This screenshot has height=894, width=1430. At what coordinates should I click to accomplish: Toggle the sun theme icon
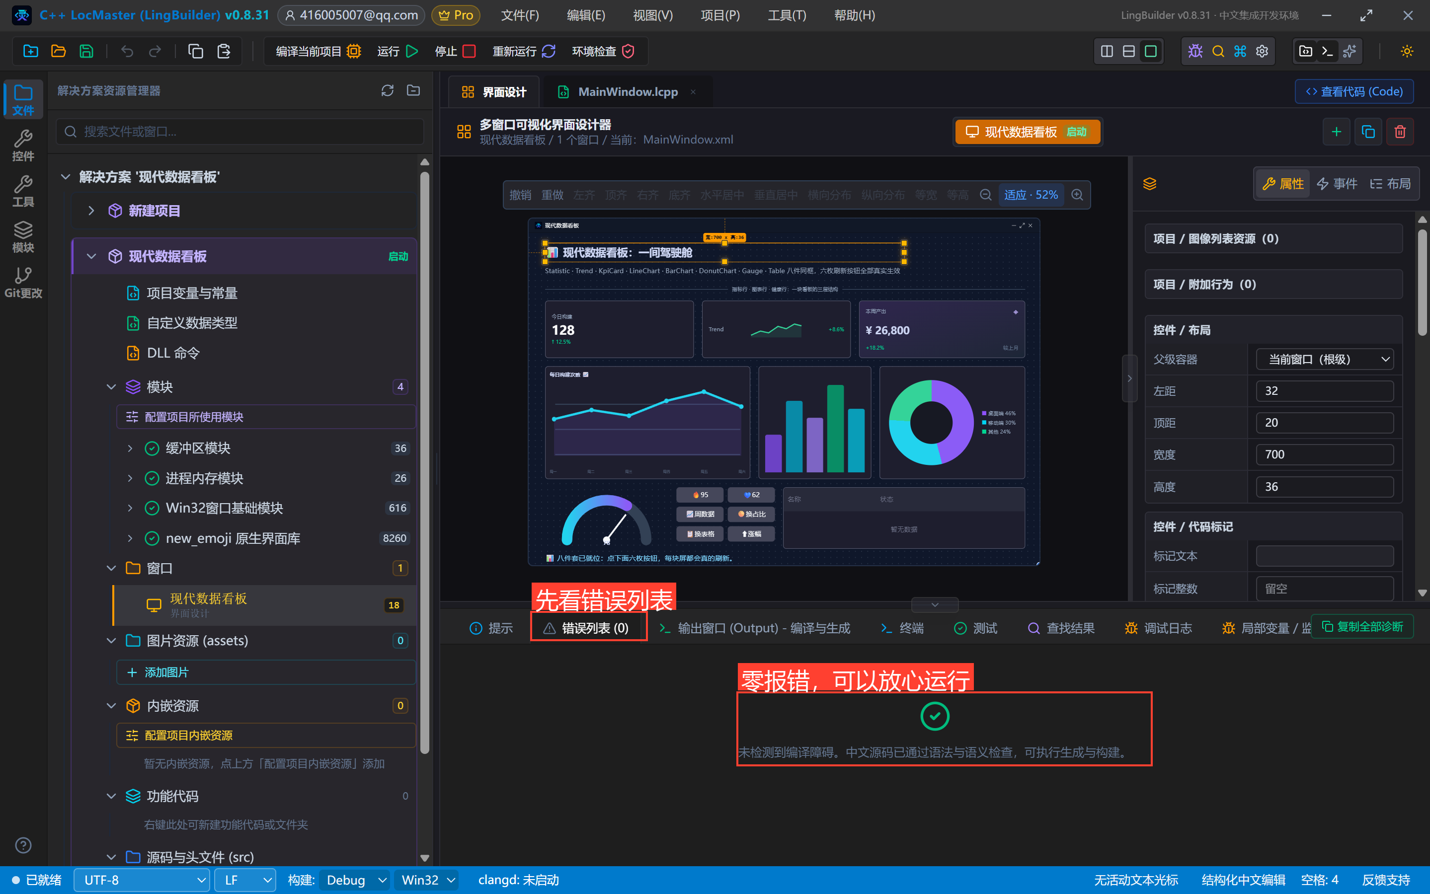pos(1407,52)
